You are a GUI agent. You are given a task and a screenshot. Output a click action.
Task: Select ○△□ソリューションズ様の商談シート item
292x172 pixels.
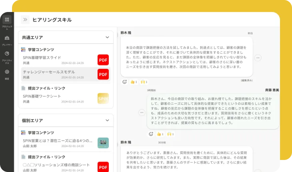66,167
